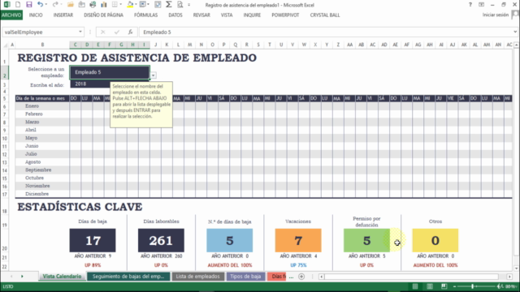Click the horizontal scrollbar left arrow
This screenshot has width=520, height=292.
(x=322, y=277)
